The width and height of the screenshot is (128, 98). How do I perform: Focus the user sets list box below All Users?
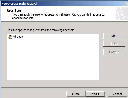tap(53, 59)
